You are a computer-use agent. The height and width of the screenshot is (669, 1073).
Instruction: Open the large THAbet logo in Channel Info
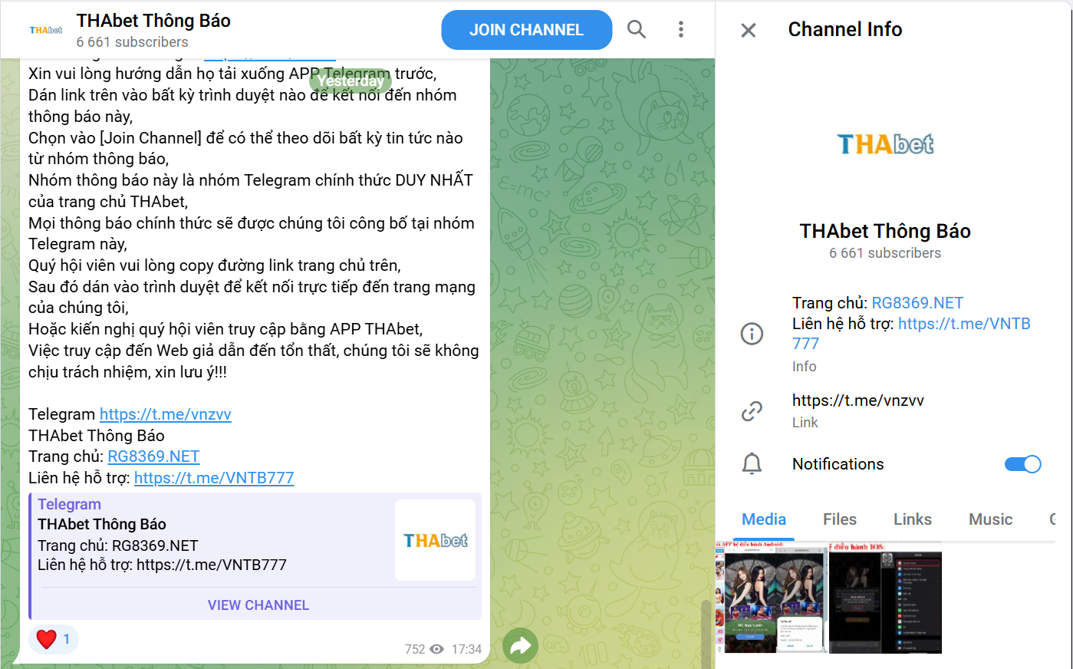pyautogui.click(x=885, y=144)
